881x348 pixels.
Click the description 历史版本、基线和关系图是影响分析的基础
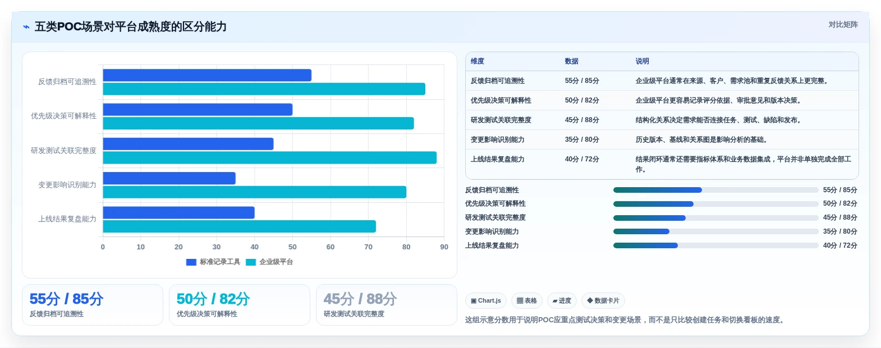coord(701,140)
